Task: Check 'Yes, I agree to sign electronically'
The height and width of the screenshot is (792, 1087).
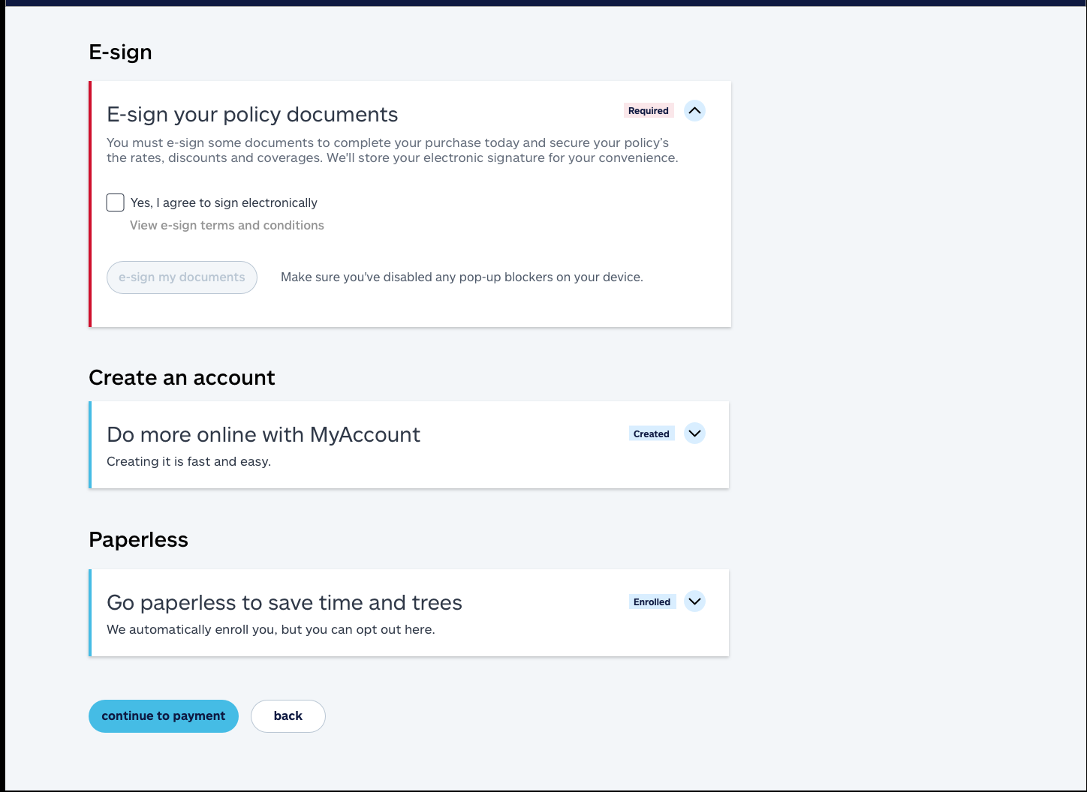Action: point(116,202)
